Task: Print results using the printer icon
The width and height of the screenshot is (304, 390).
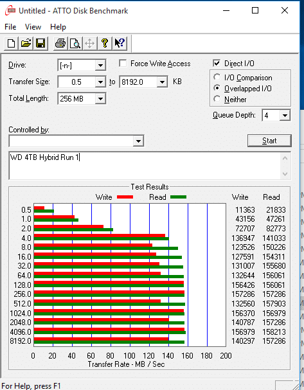Action: pyautogui.click(x=60, y=44)
